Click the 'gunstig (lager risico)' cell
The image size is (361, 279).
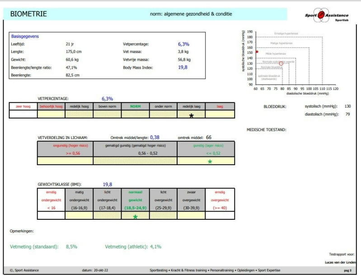click(x=206, y=149)
